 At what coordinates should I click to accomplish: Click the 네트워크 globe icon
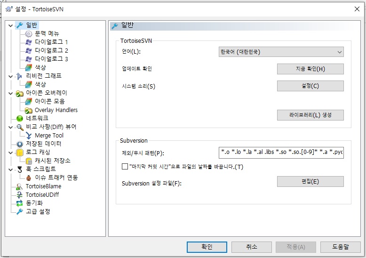(x=20, y=119)
